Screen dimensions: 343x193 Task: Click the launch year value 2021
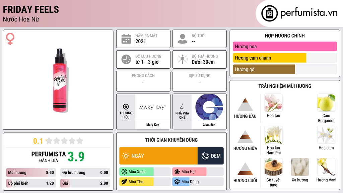(x=140, y=41)
